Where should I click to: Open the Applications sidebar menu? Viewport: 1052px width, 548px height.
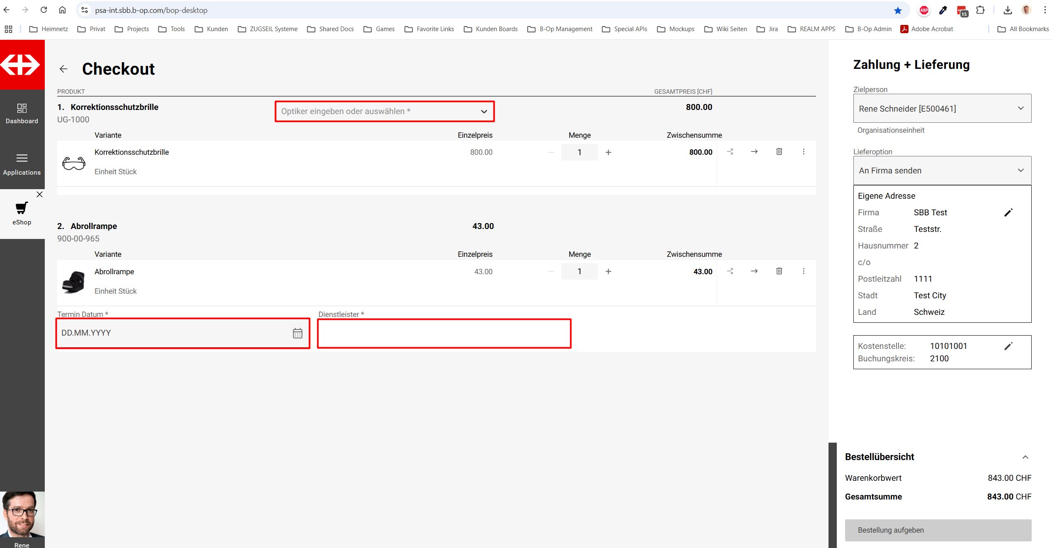point(22,164)
